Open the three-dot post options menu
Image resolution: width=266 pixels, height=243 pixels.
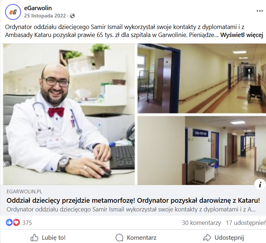[x=259, y=11]
